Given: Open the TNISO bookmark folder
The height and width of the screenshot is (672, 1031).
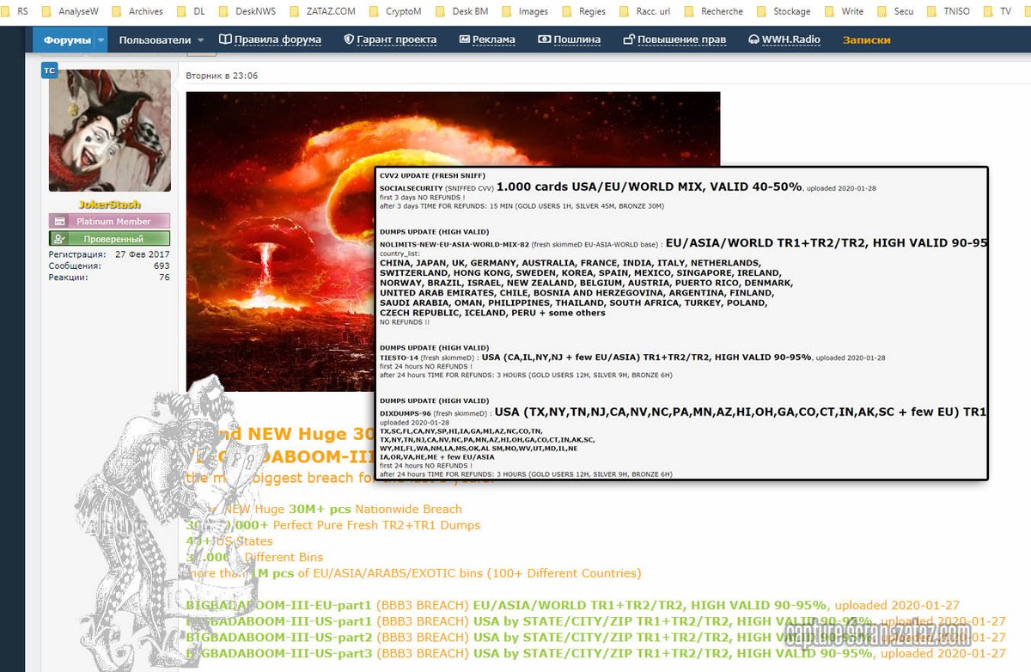Looking at the screenshot, I should 949,11.
